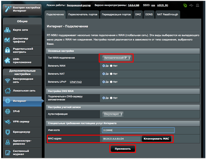Open Карта сети in sidebar

(22, 30)
